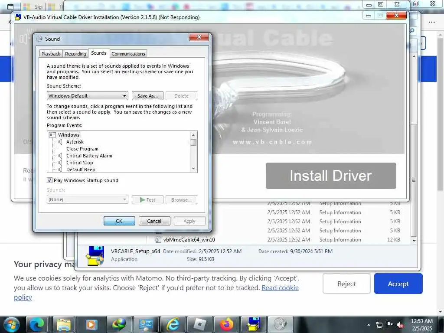The width and height of the screenshot is (444, 333).
Task: Select the Sounds tab
Action: coord(99,53)
